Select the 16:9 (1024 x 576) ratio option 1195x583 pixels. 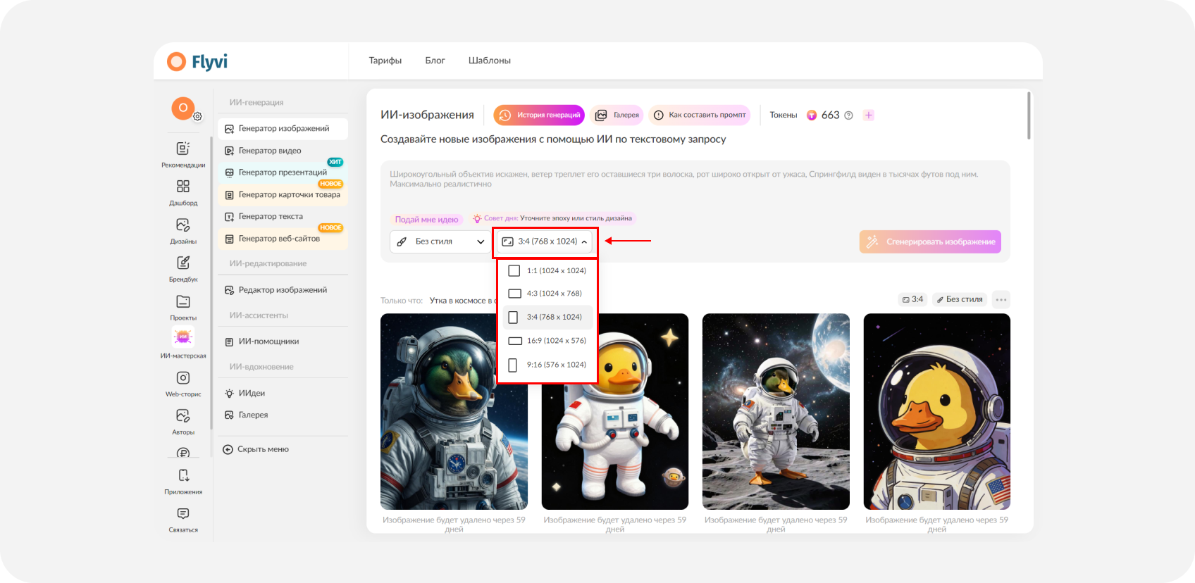coord(547,341)
